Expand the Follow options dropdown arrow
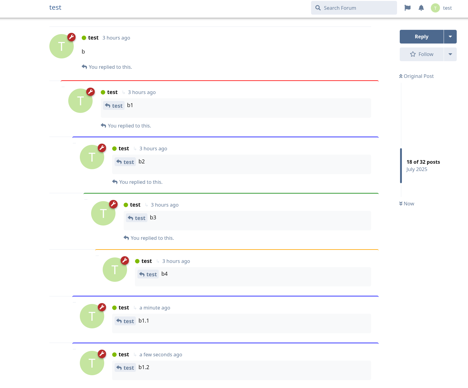 point(450,54)
